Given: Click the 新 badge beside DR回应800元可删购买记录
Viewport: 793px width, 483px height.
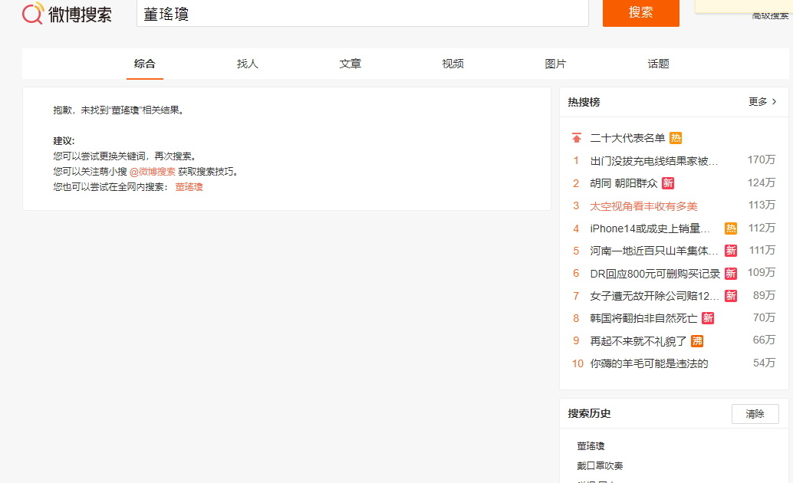Looking at the screenshot, I should [731, 274].
